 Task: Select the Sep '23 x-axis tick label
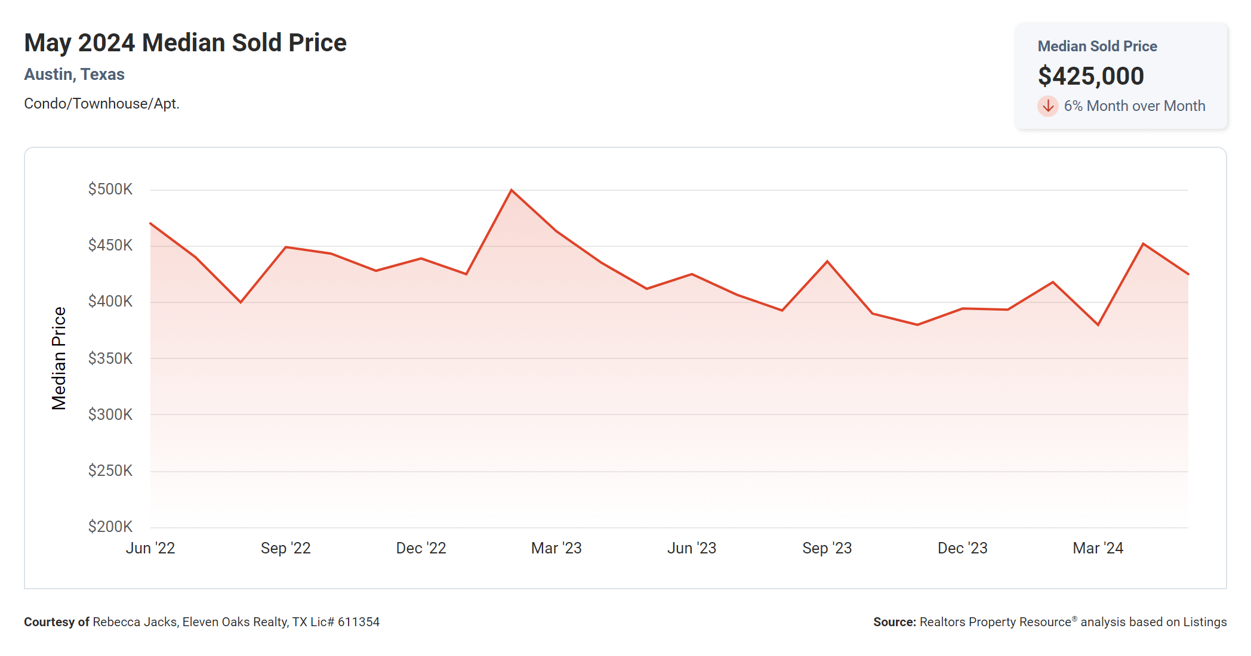(x=827, y=548)
